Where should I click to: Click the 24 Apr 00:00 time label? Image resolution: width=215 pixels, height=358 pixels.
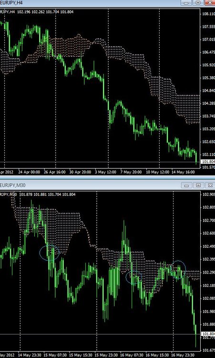tap(29, 172)
